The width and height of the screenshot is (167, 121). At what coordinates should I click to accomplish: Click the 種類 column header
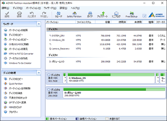[x=148, y=22]
